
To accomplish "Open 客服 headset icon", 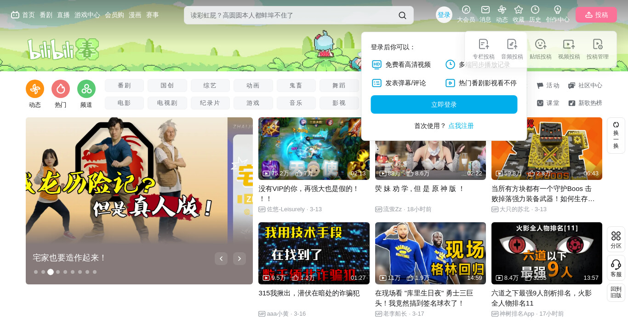I will pyautogui.click(x=616, y=268).
